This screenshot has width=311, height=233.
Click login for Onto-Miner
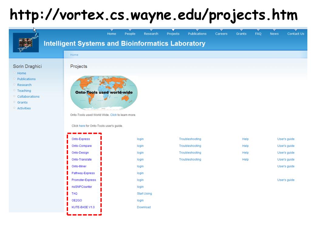pos(140,167)
